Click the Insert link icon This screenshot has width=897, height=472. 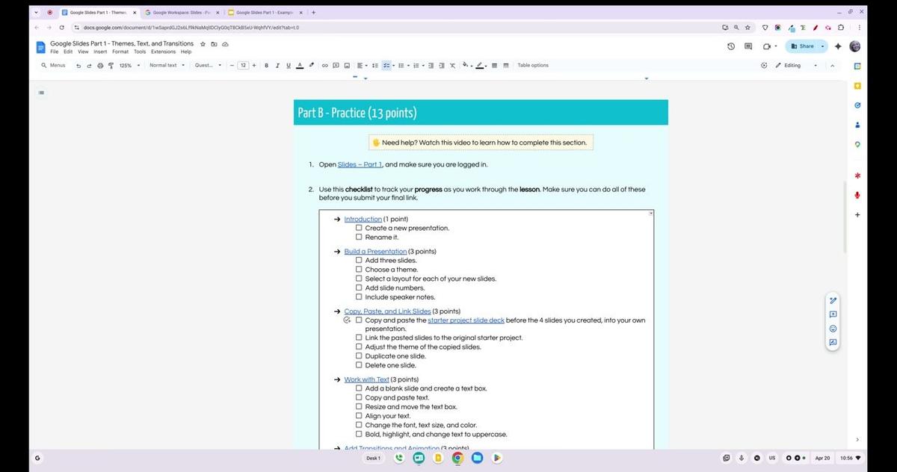[324, 65]
